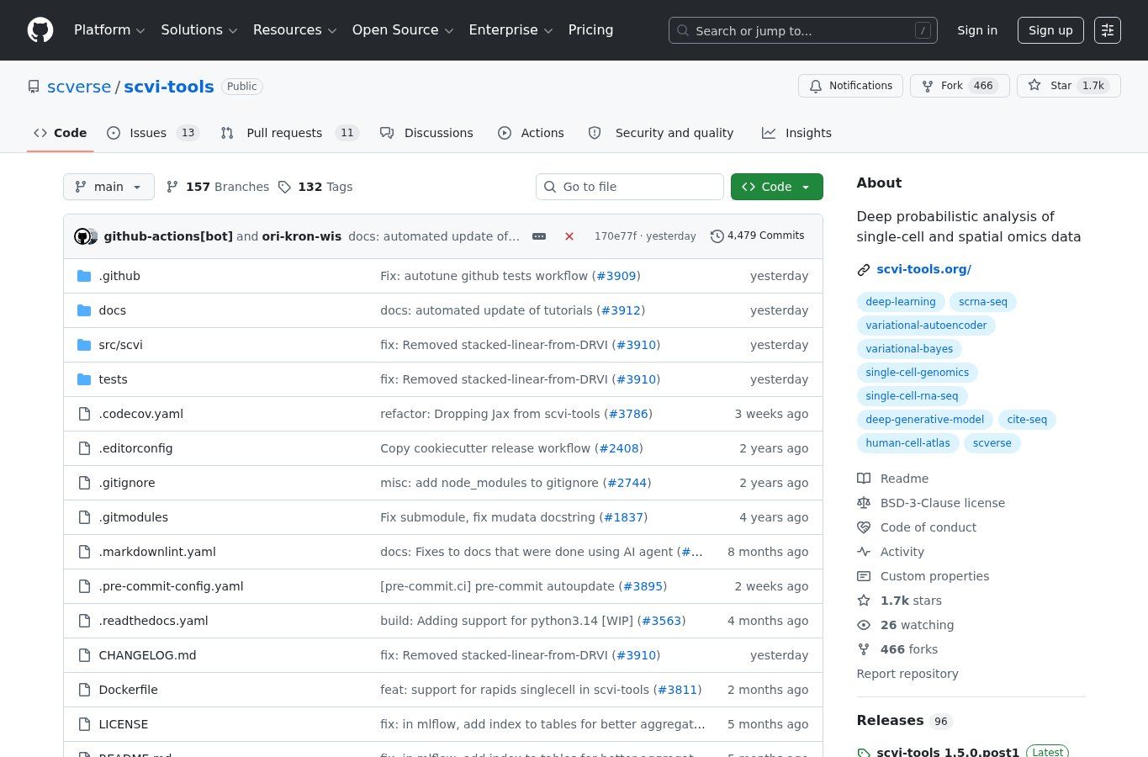Click the .github folder icon
Image resolution: width=1148 pixels, height=757 pixels.
84,276
